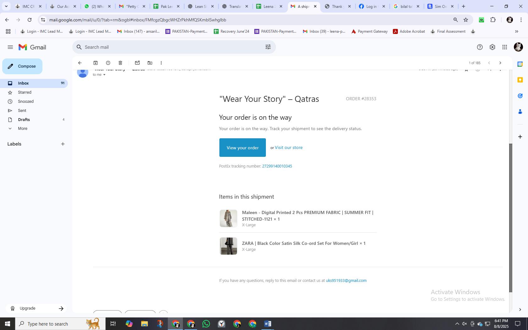
Task: Go to the next email with the right chevron
Action: point(500,63)
